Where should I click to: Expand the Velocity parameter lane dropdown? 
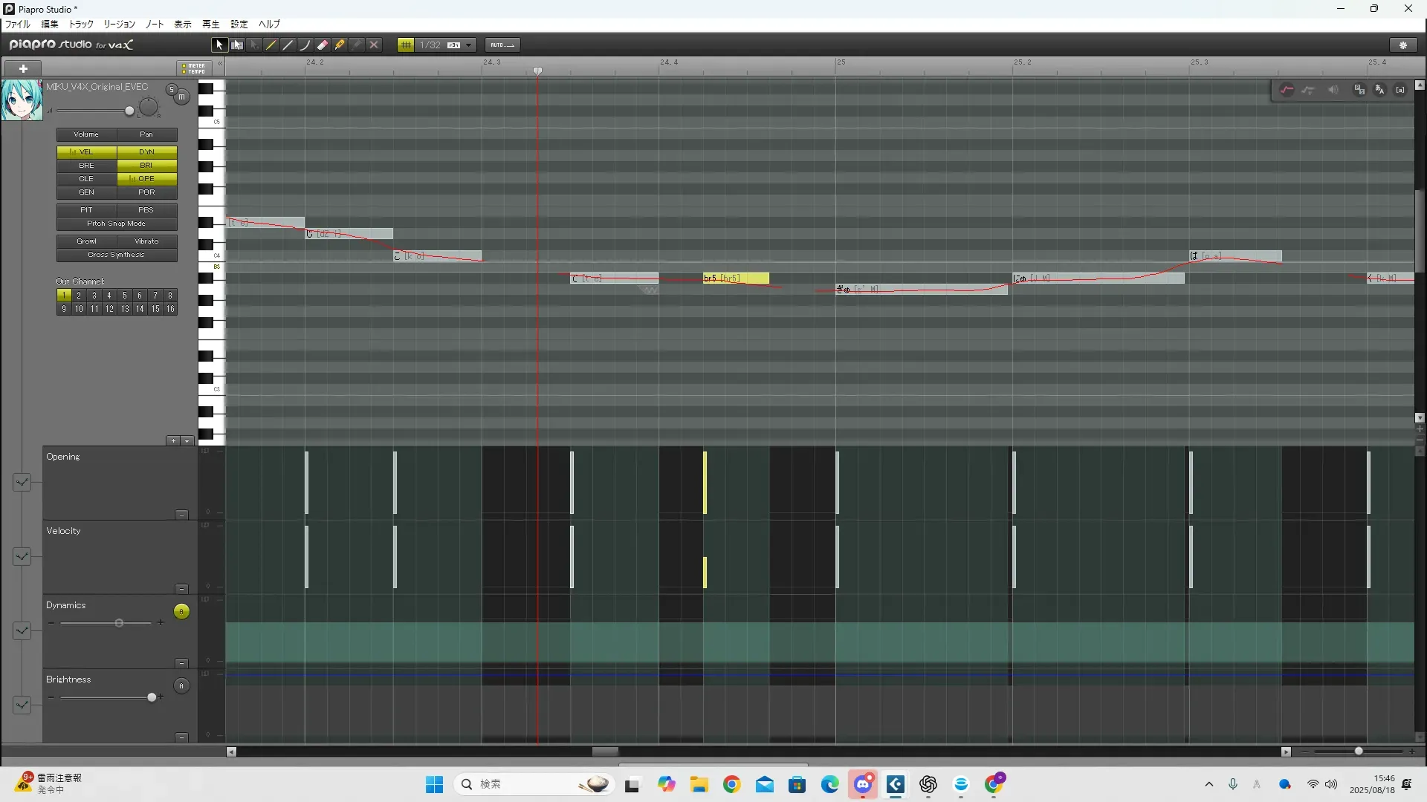pyautogui.click(x=22, y=556)
